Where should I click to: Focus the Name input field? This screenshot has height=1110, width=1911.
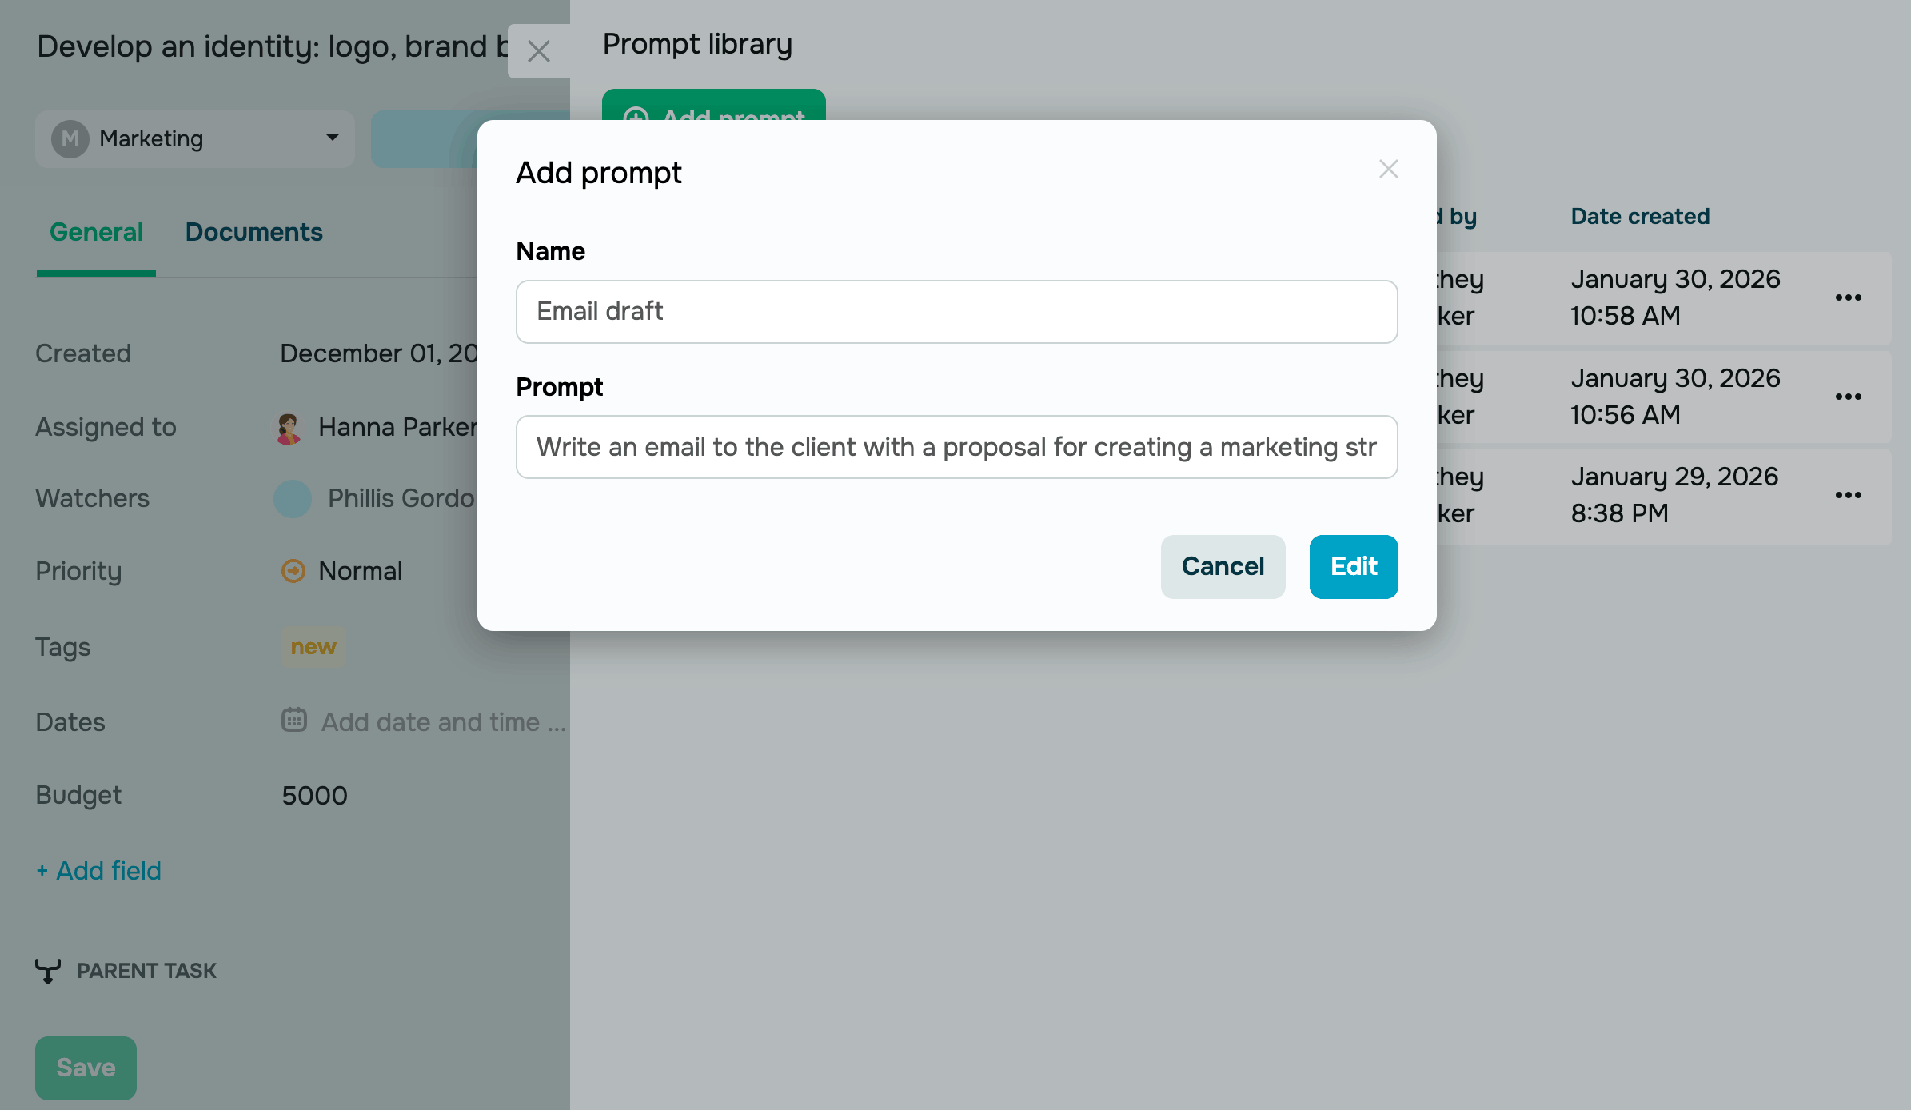click(956, 312)
